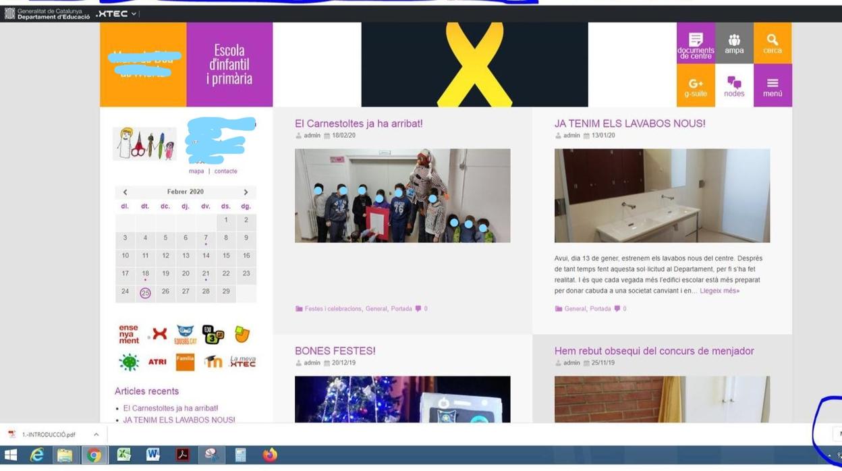Select circled day 25 in calendar

click(x=145, y=293)
